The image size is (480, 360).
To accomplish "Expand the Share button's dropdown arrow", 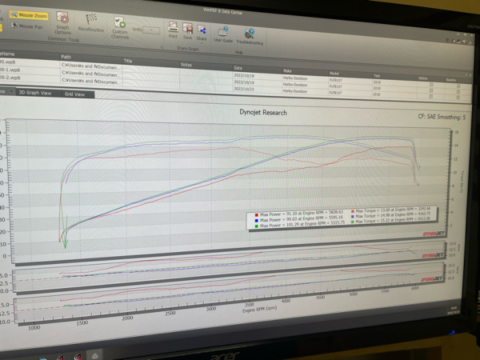I will (x=201, y=43).
